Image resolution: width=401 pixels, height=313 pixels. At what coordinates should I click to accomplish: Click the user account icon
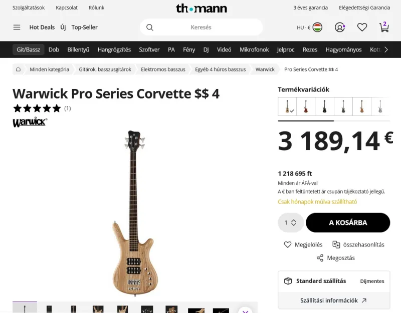340,27
